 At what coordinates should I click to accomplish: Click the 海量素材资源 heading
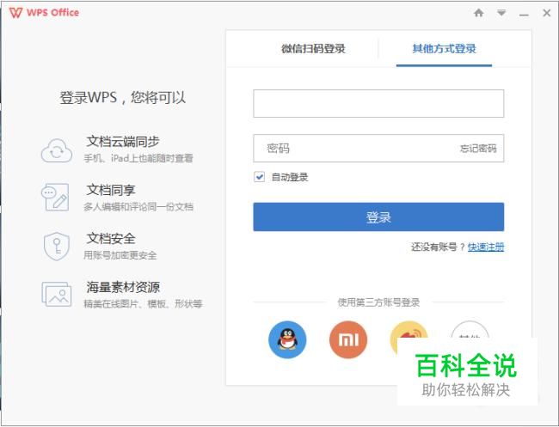pos(123,287)
